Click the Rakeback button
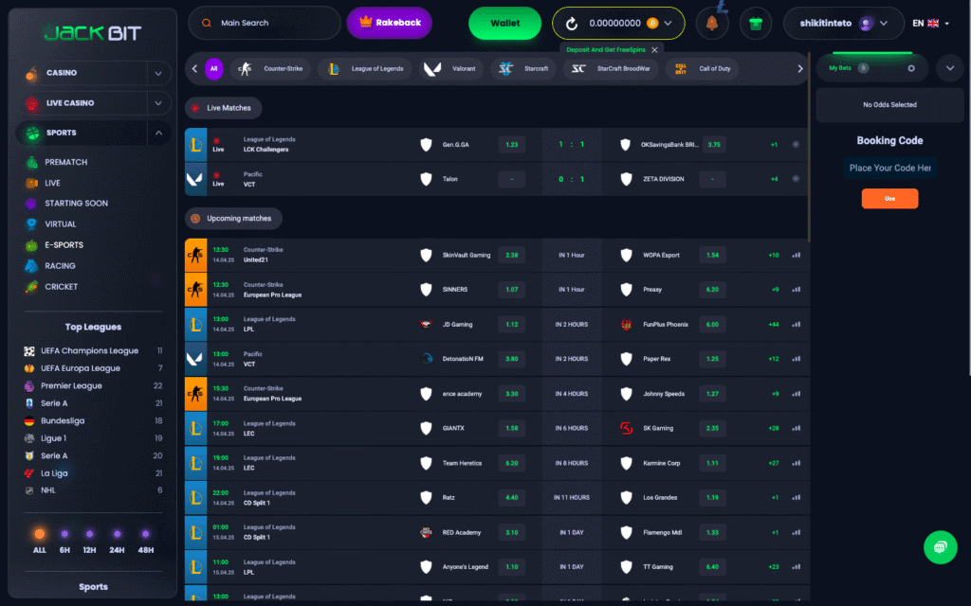 [390, 23]
